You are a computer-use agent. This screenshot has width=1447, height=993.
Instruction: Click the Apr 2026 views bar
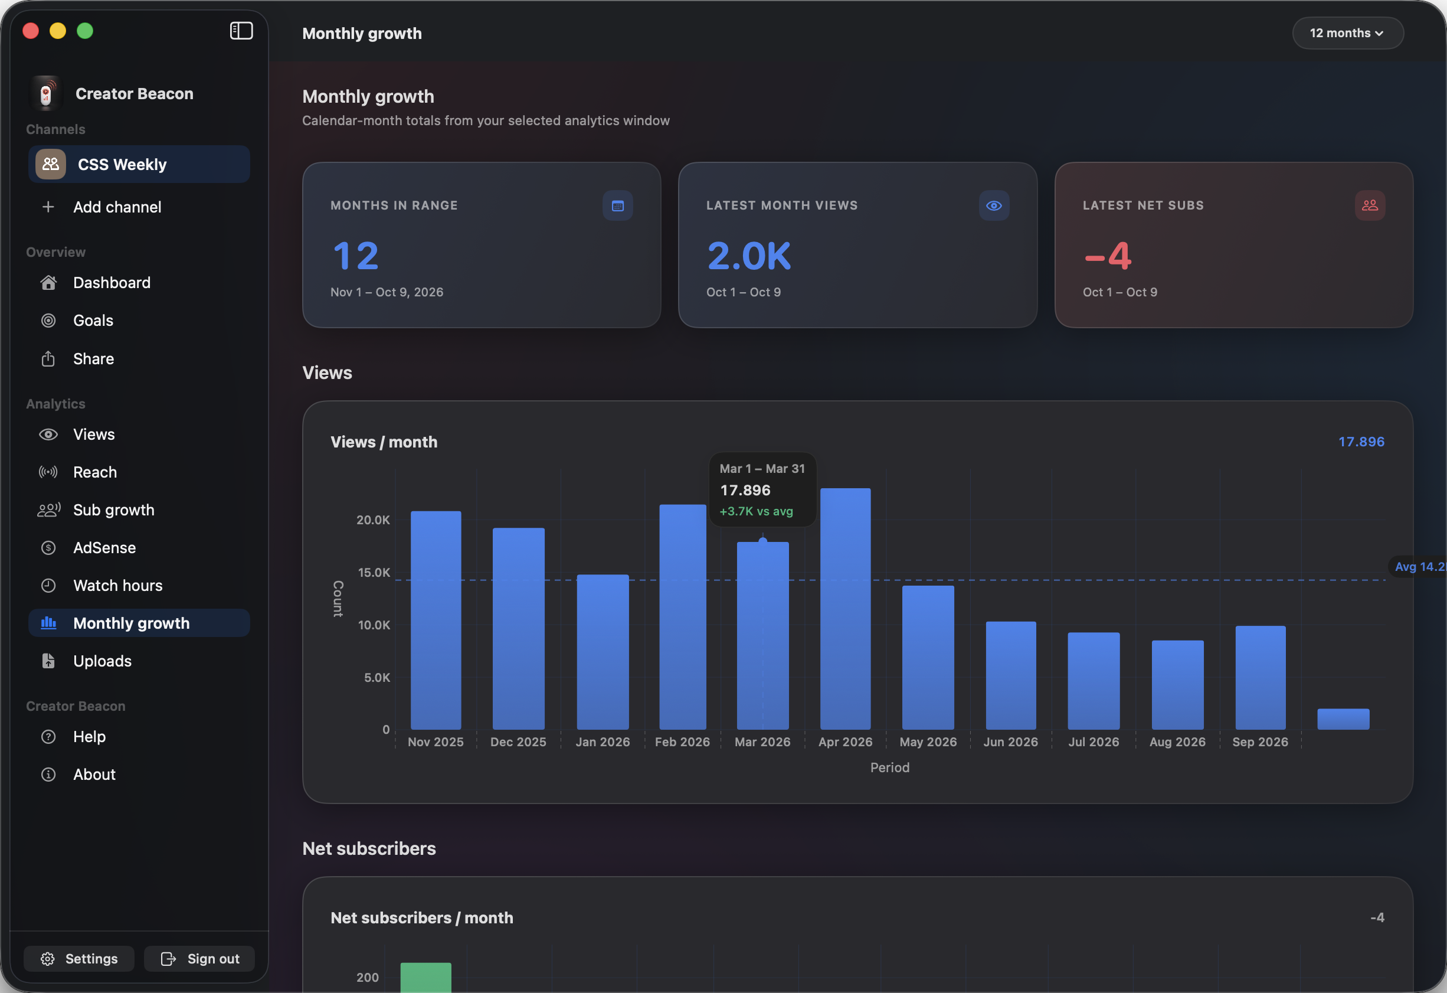845,609
